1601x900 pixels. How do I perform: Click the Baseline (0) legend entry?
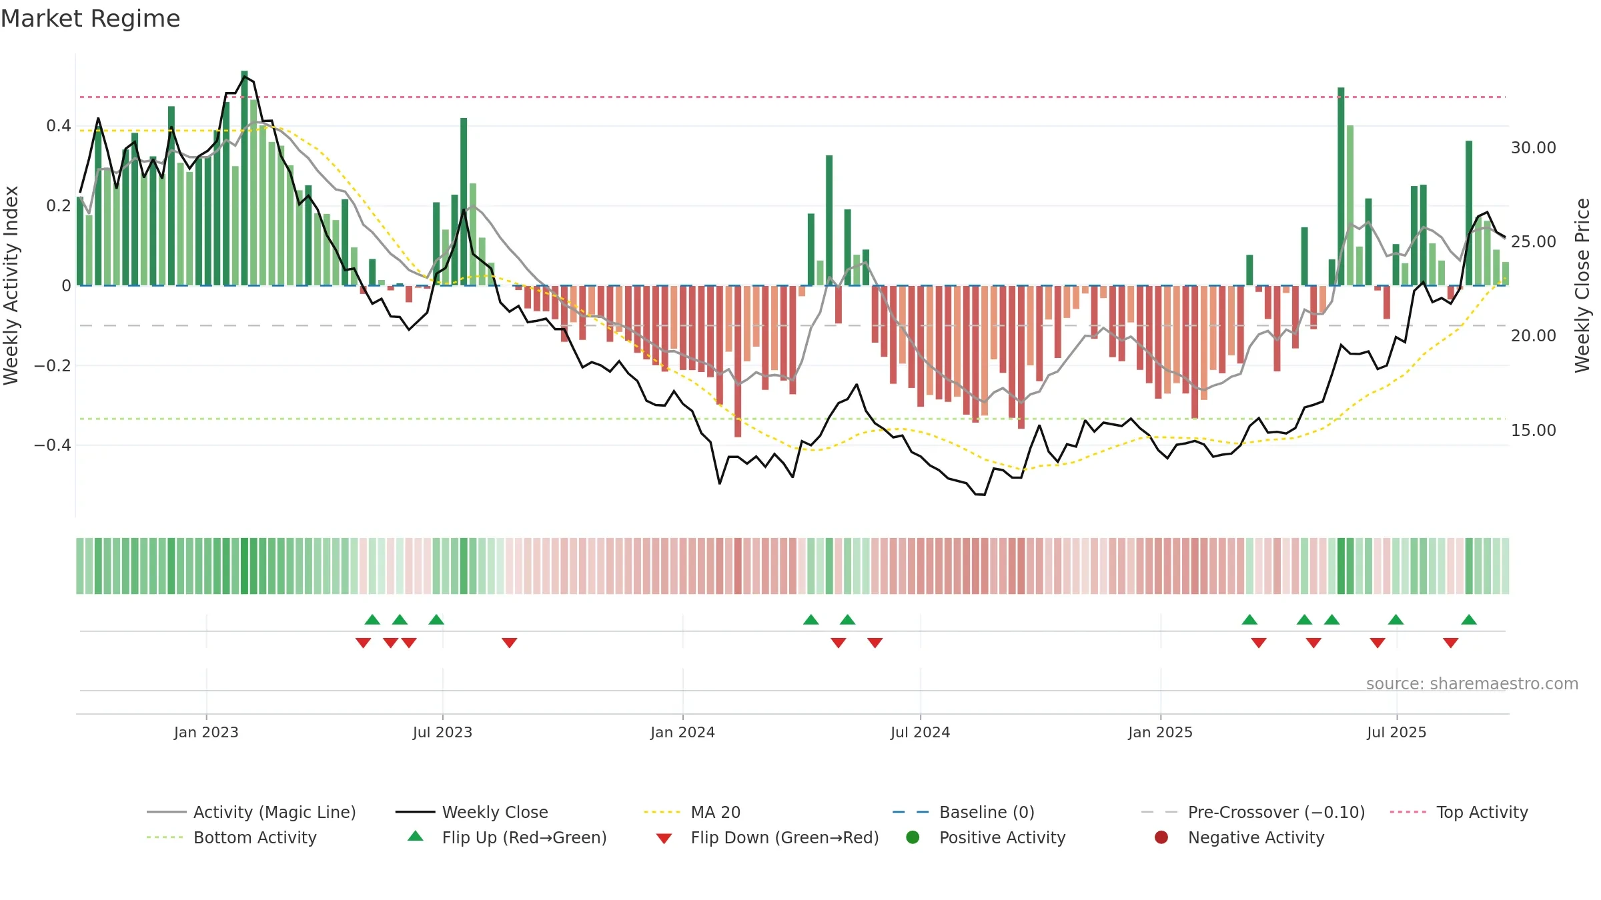[963, 812]
